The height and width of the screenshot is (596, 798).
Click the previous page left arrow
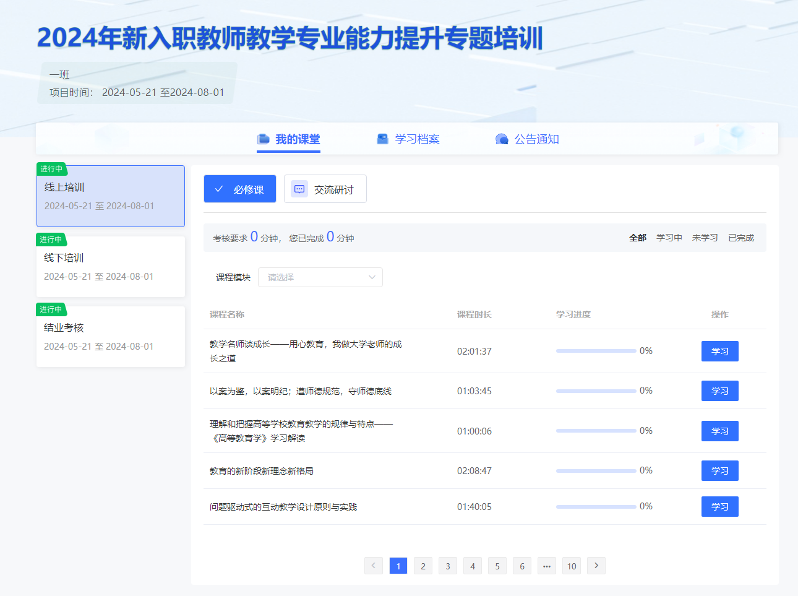(x=374, y=566)
